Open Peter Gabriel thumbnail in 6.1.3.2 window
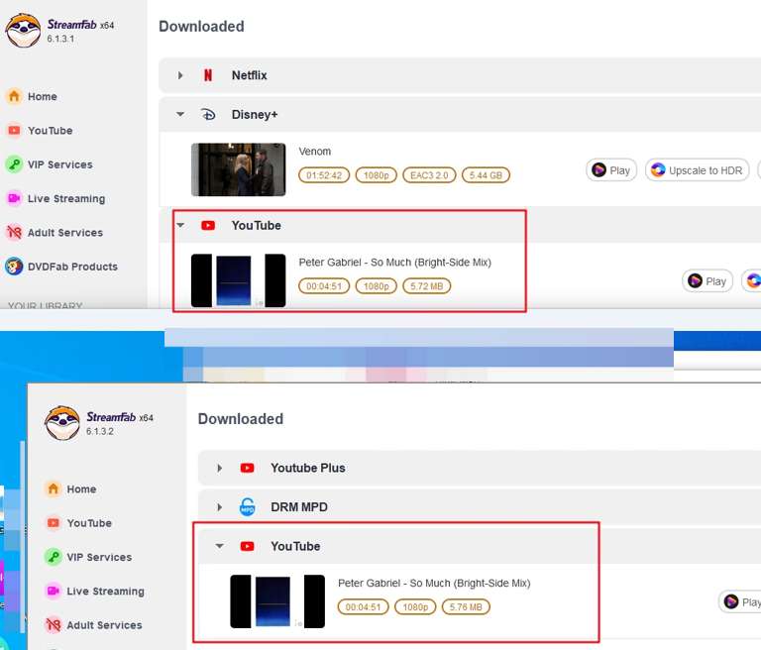The image size is (761, 650). pos(277,601)
